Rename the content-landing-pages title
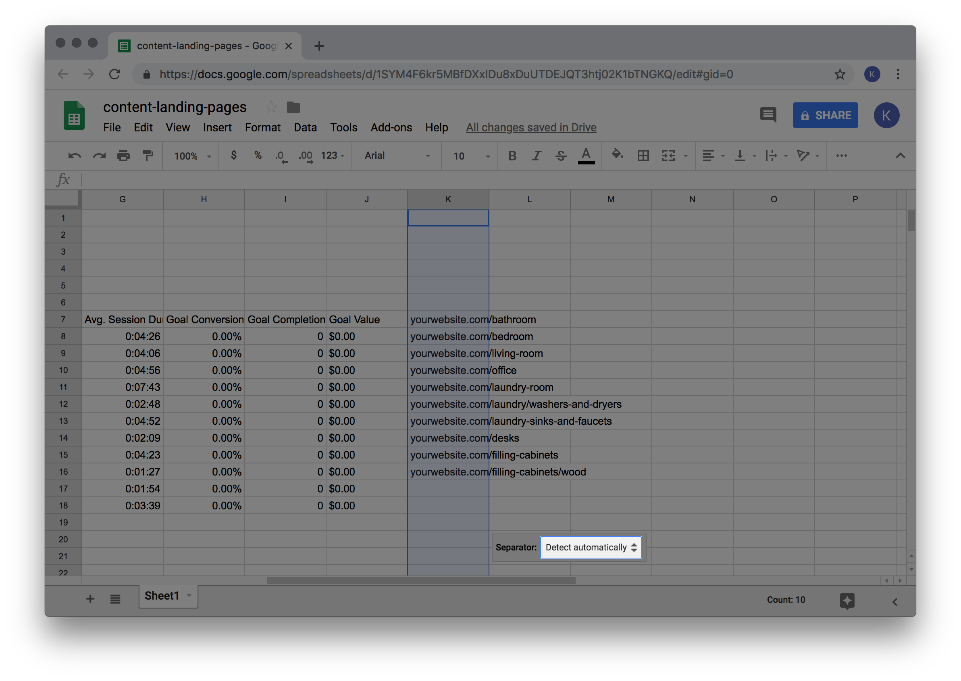The height and width of the screenshot is (681, 961). pyautogui.click(x=175, y=107)
